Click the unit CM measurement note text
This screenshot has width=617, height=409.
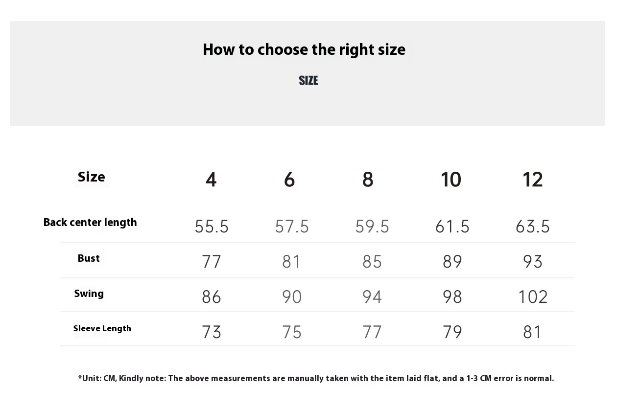tap(316, 378)
